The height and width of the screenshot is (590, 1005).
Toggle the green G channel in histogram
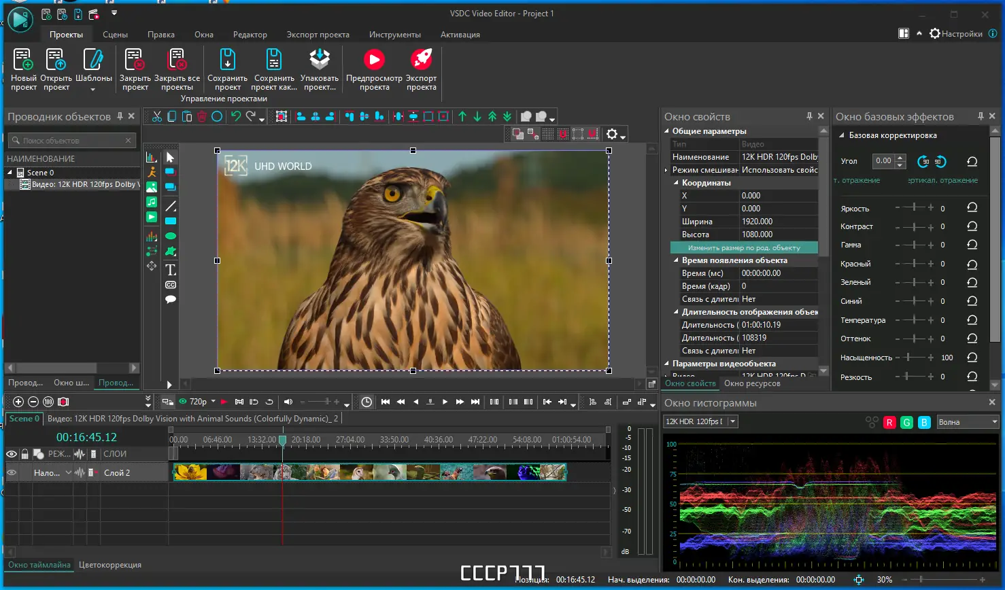point(906,422)
